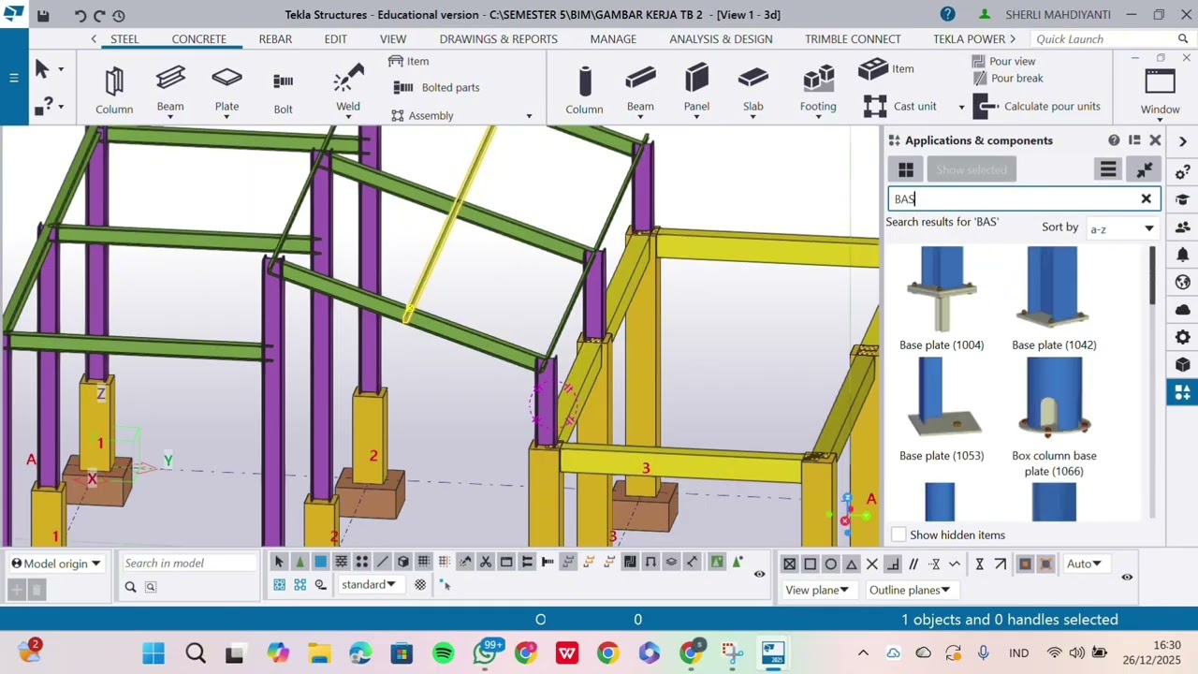This screenshot has width=1198, height=674.
Task: Click the greyed Show selected button
Action: pos(972,169)
